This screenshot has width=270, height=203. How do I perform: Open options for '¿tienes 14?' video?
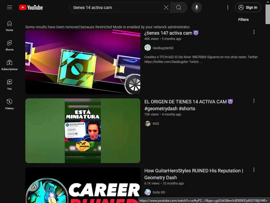point(254,32)
